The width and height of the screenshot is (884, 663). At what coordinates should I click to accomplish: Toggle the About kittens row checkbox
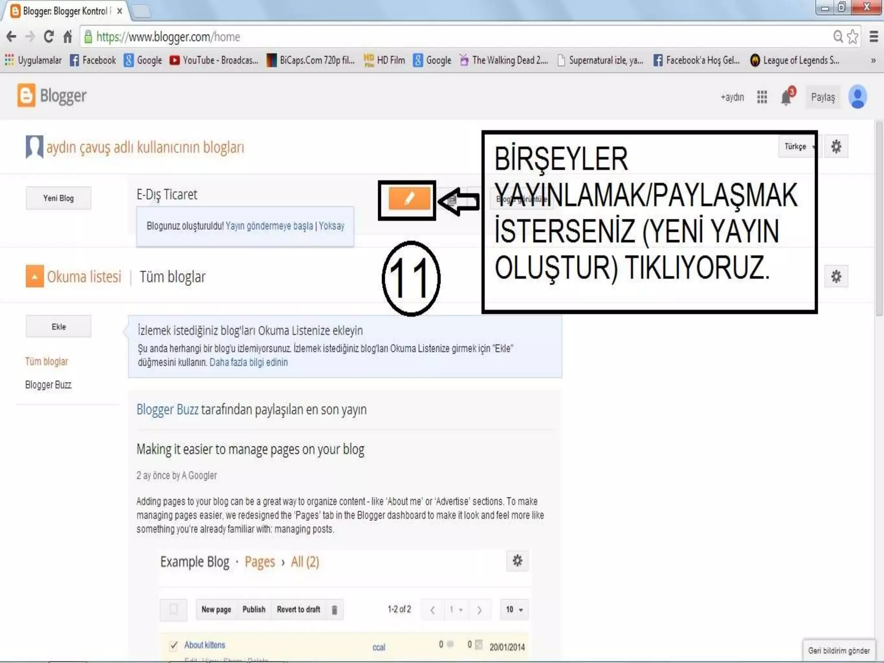pyautogui.click(x=174, y=645)
